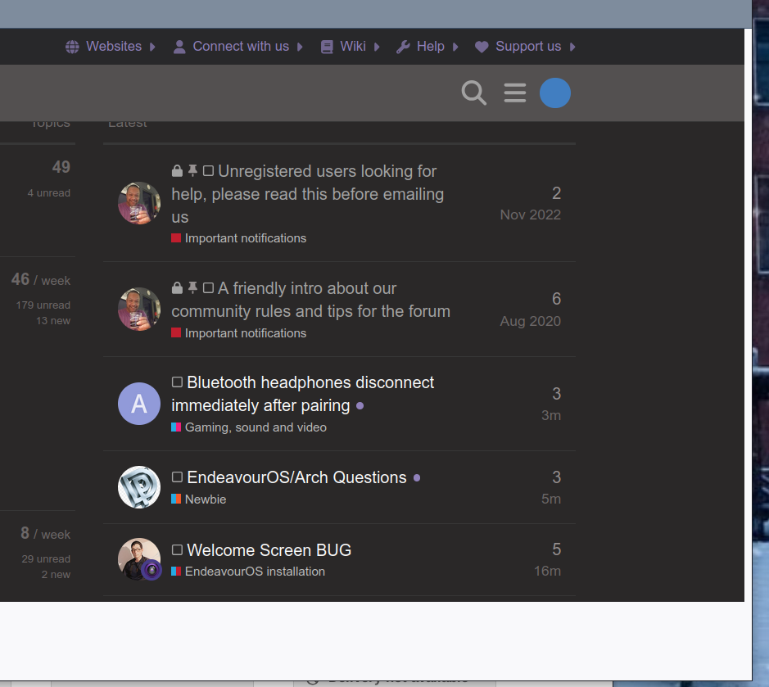Tick the checkbox for Welcome Screen BUG topic
Image resolution: width=769 pixels, height=687 pixels.
tap(177, 550)
